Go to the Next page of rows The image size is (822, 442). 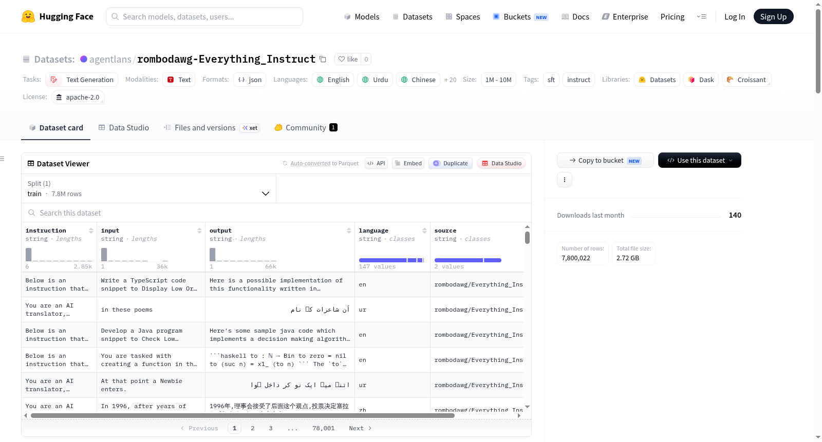360,428
